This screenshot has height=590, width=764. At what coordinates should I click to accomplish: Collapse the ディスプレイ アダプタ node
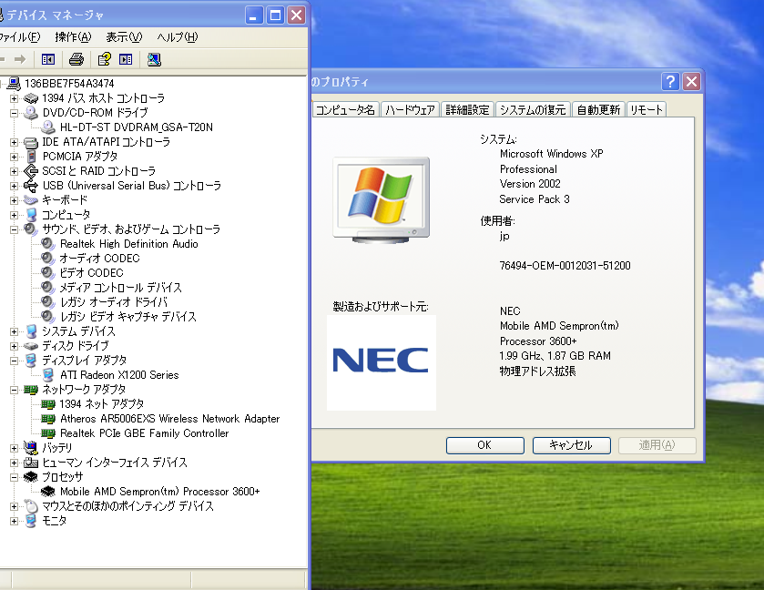(15, 361)
